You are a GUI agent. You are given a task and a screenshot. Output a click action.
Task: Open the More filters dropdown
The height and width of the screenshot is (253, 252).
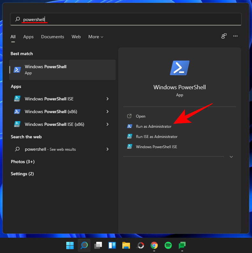pyautogui.click(x=96, y=37)
